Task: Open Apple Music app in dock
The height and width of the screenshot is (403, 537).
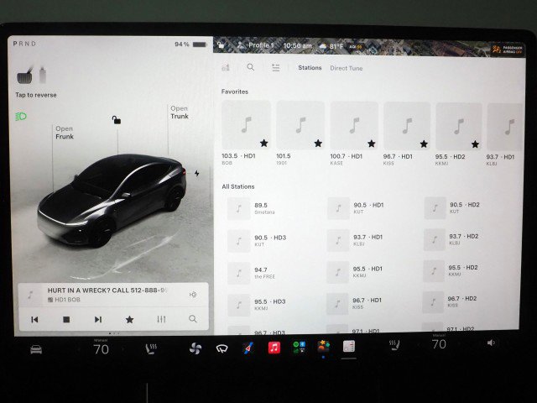Action: (x=274, y=348)
